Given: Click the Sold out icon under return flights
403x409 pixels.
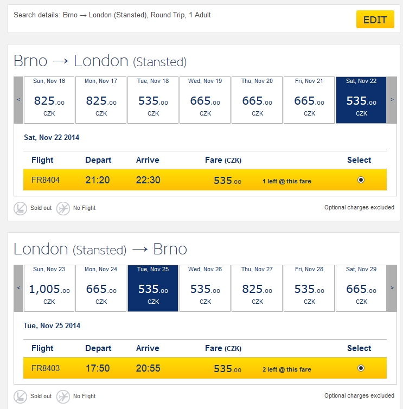Looking at the screenshot, I should [x=20, y=397].
